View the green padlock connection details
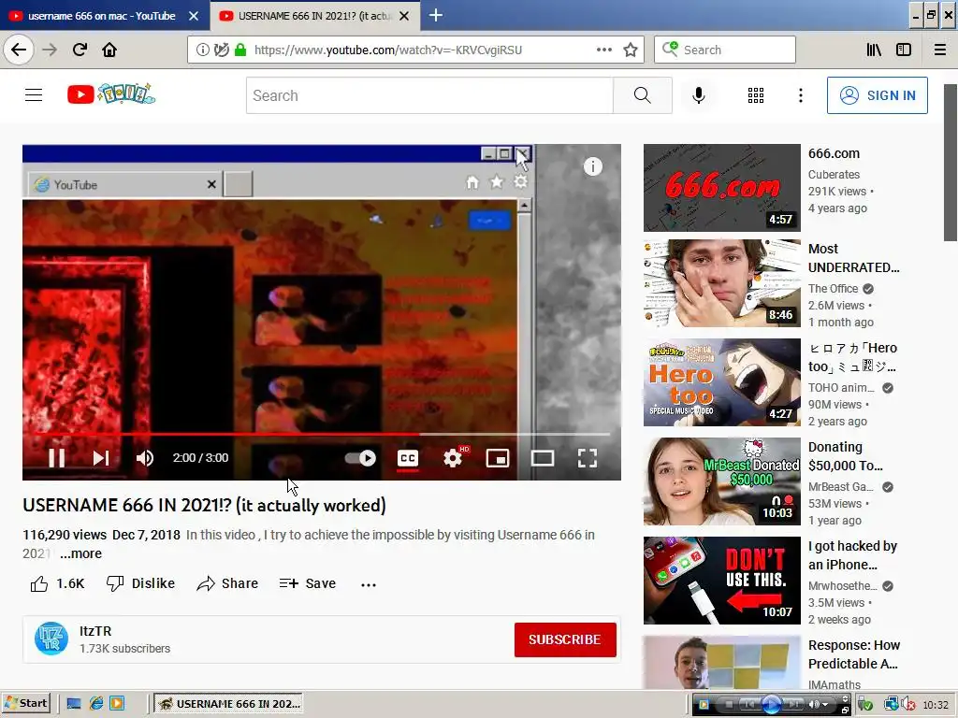Viewport: 958px width, 718px height. (240, 50)
